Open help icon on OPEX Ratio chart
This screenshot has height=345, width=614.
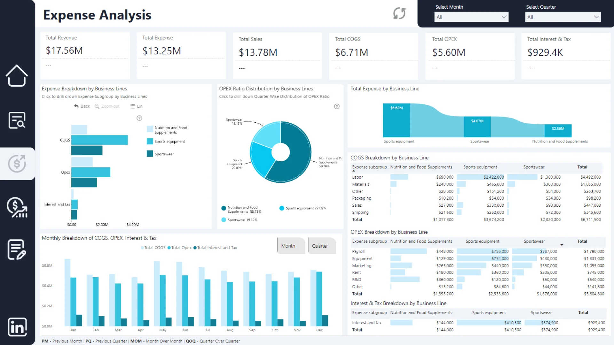tap(337, 106)
